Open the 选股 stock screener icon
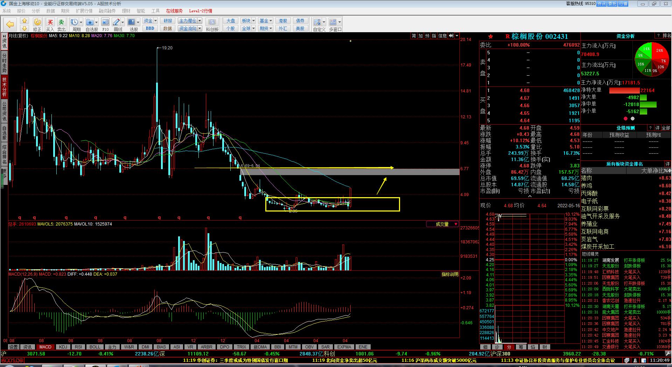This screenshot has height=367, width=672. pyautogui.click(x=131, y=22)
